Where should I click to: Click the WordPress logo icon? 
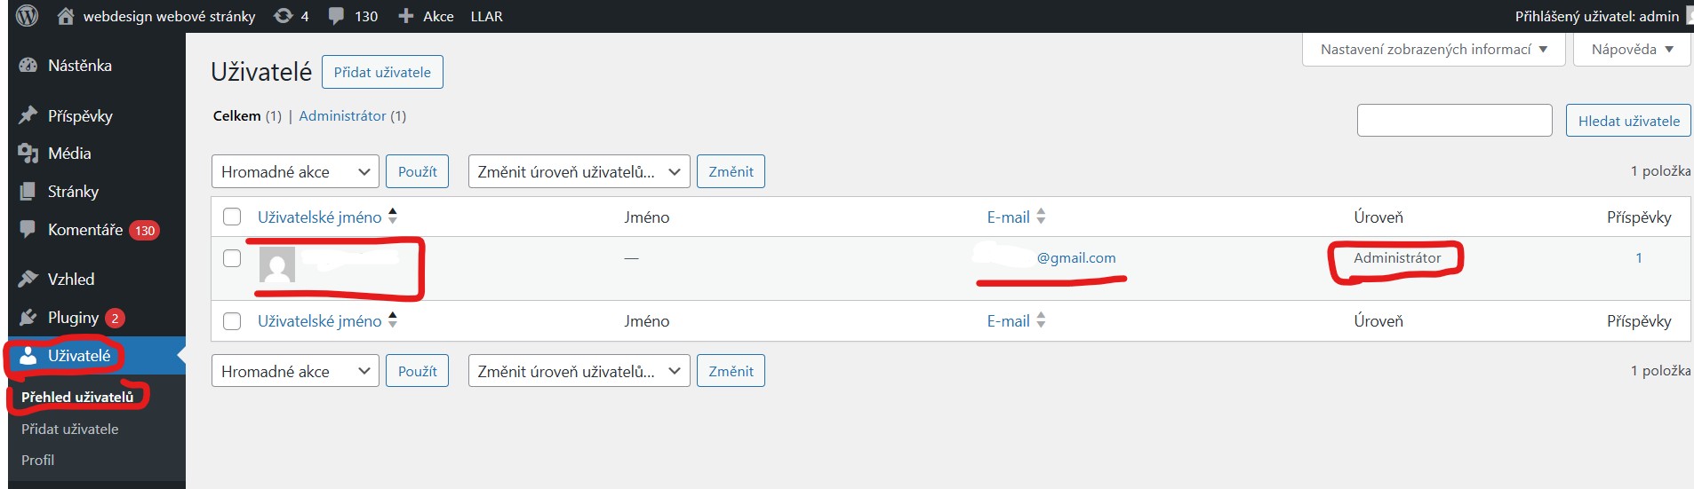(x=28, y=16)
